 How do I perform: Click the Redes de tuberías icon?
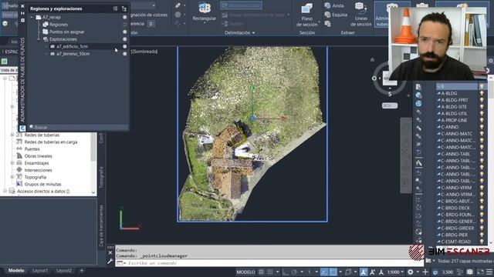[x=19, y=135]
